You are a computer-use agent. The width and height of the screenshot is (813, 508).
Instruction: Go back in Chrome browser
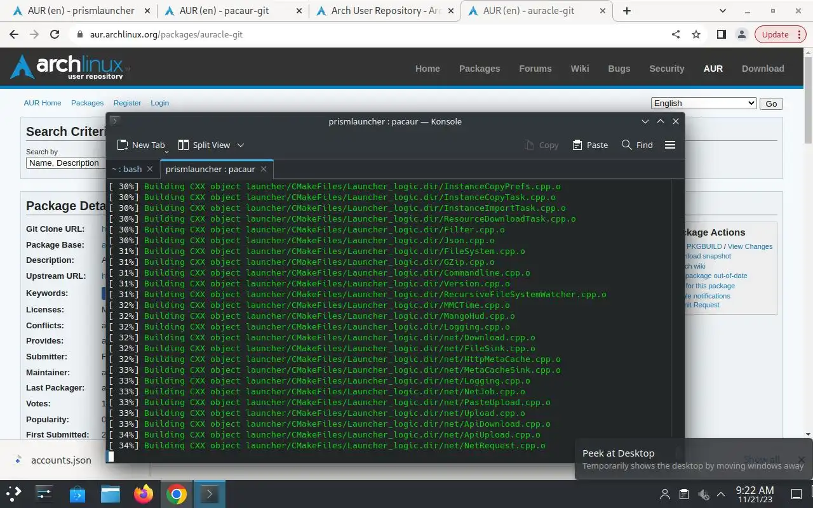[x=14, y=34]
